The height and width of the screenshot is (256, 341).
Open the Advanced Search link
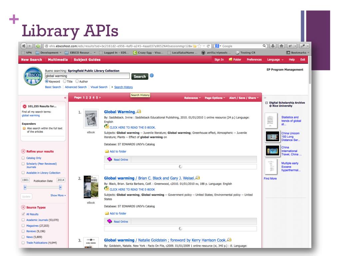[x=76, y=87]
